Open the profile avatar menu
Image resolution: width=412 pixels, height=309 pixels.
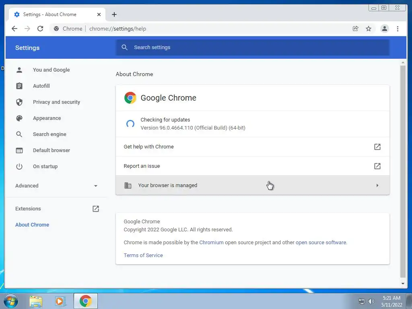(x=384, y=29)
